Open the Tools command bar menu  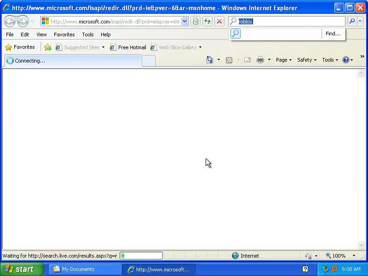coord(330,60)
